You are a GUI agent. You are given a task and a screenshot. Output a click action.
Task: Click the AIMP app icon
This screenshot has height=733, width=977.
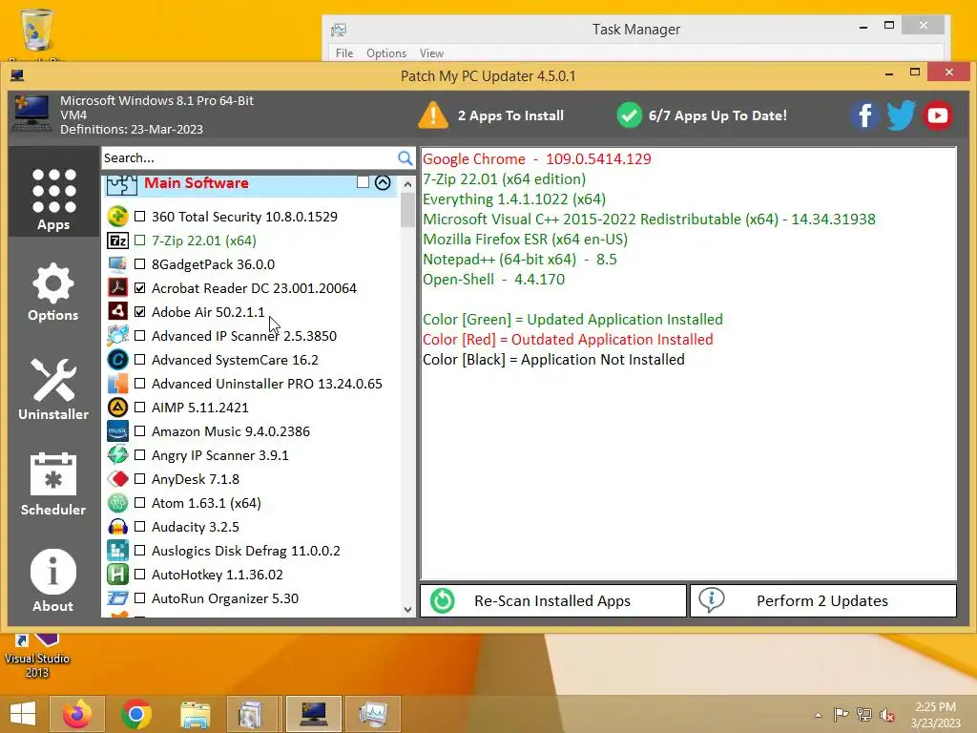[x=117, y=408]
